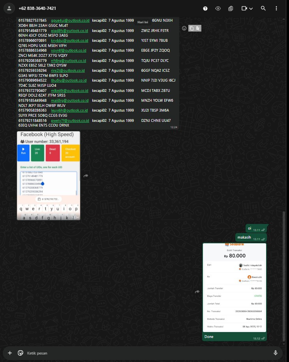This screenshot has width=289, height=362.
Task: Click the UID 61579149481779 text
Action: [32, 30]
